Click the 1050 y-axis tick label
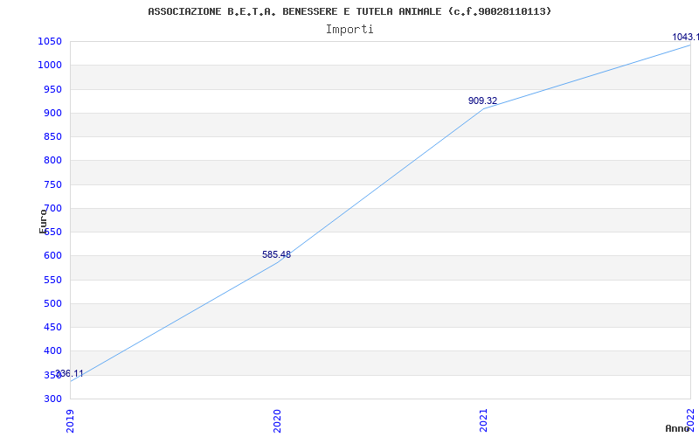This screenshot has height=437, width=699. tap(50, 41)
